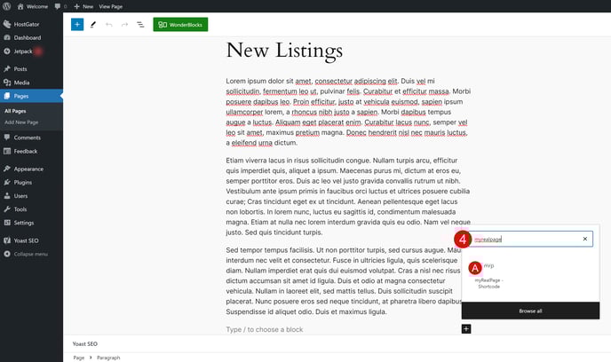Open the Media library menu
The width and height of the screenshot is (611, 362).
pos(31,83)
